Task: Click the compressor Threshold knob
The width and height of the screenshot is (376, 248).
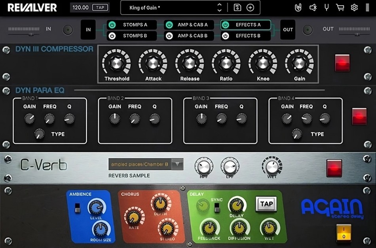Action: click(116, 63)
